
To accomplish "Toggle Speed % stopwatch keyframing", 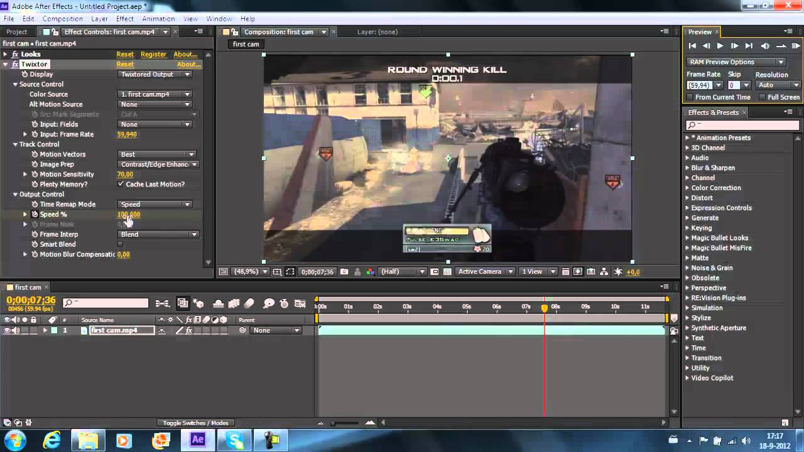I will (35, 215).
